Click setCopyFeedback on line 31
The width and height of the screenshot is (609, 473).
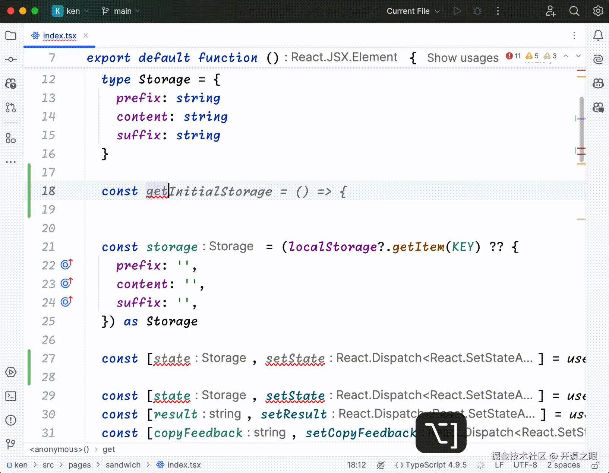coord(361,433)
